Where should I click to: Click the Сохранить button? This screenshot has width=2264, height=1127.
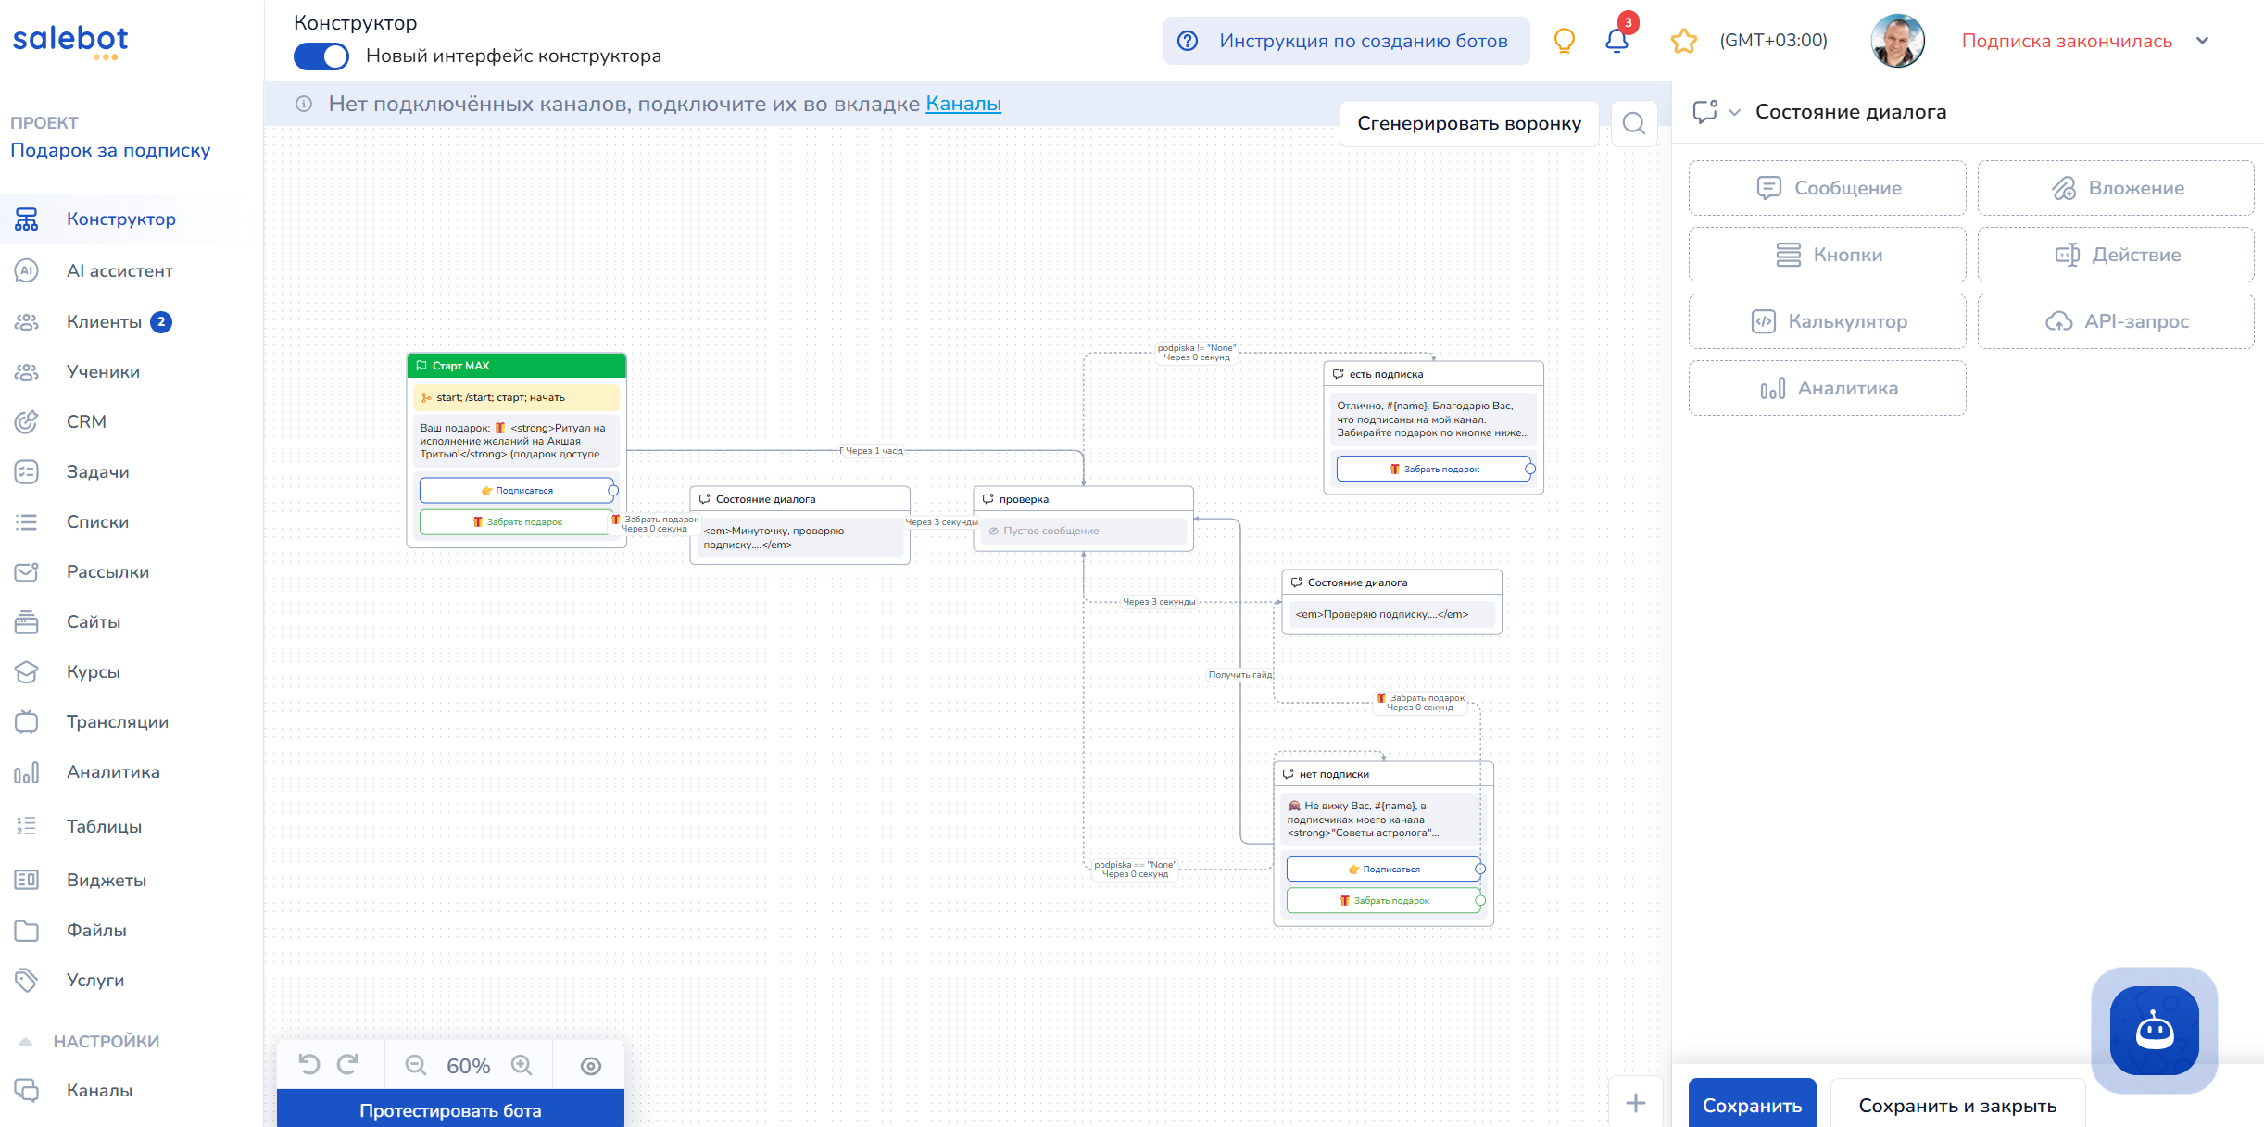[1752, 1105]
